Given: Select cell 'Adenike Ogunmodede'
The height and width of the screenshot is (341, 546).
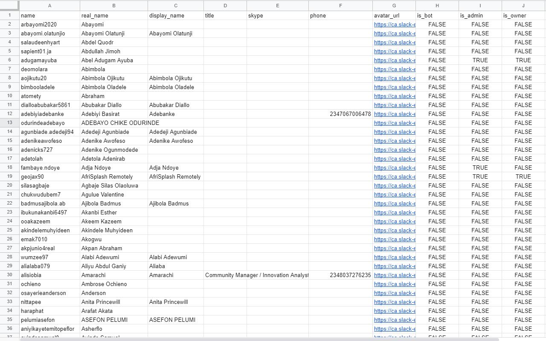Looking at the screenshot, I should [114, 150].
